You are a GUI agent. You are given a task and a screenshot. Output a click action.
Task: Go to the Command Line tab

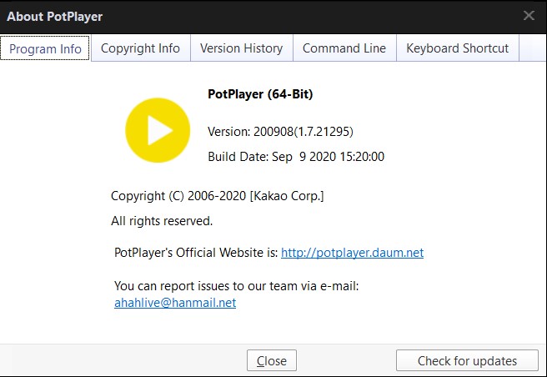point(344,48)
